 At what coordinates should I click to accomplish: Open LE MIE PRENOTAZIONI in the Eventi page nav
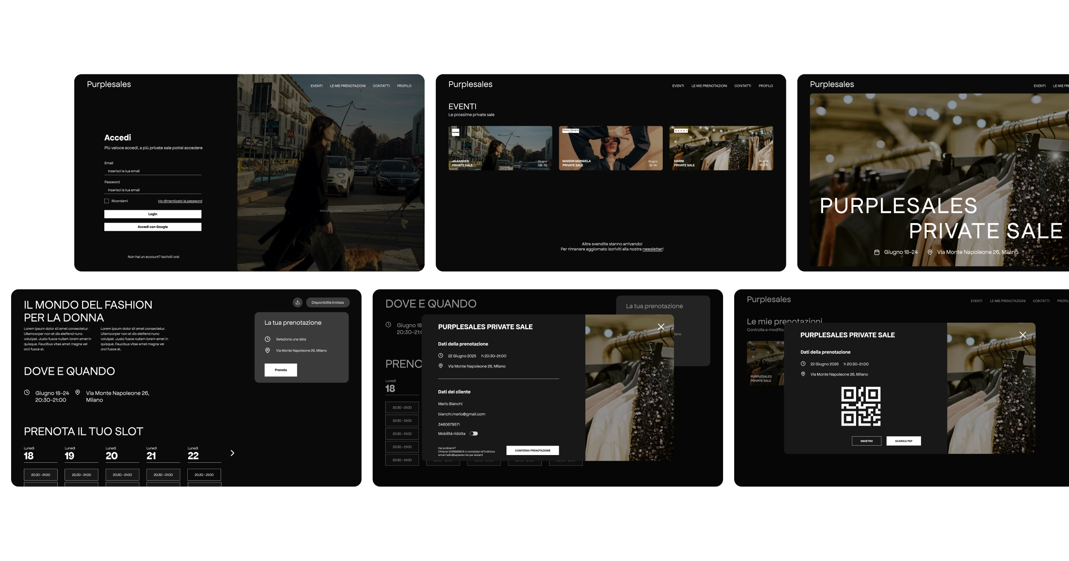[709, 86]
